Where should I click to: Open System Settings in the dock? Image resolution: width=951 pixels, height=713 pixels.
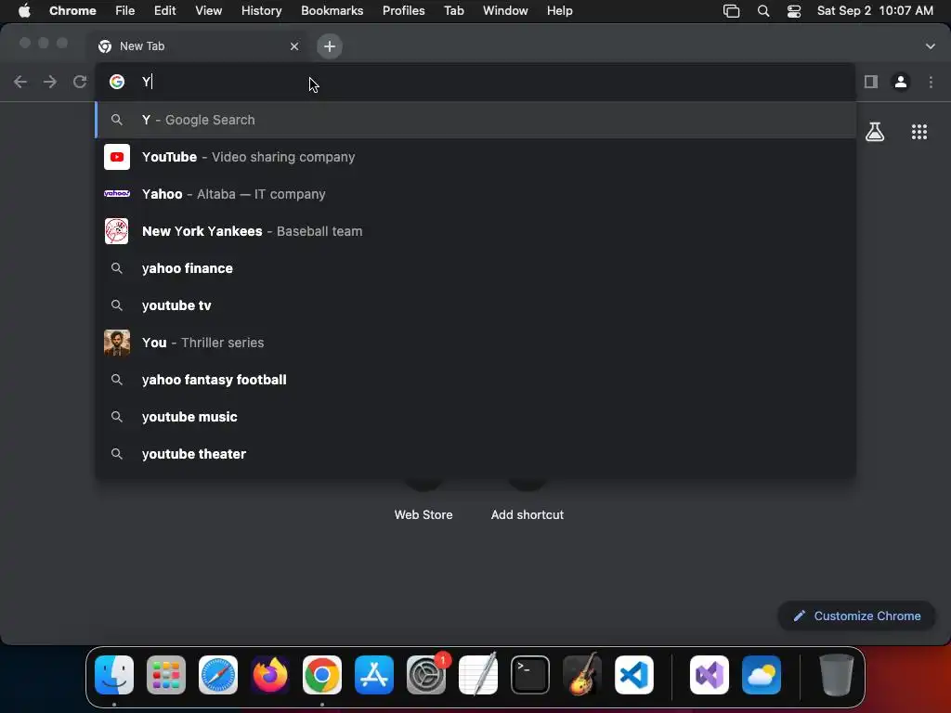(x=426, y=675)
